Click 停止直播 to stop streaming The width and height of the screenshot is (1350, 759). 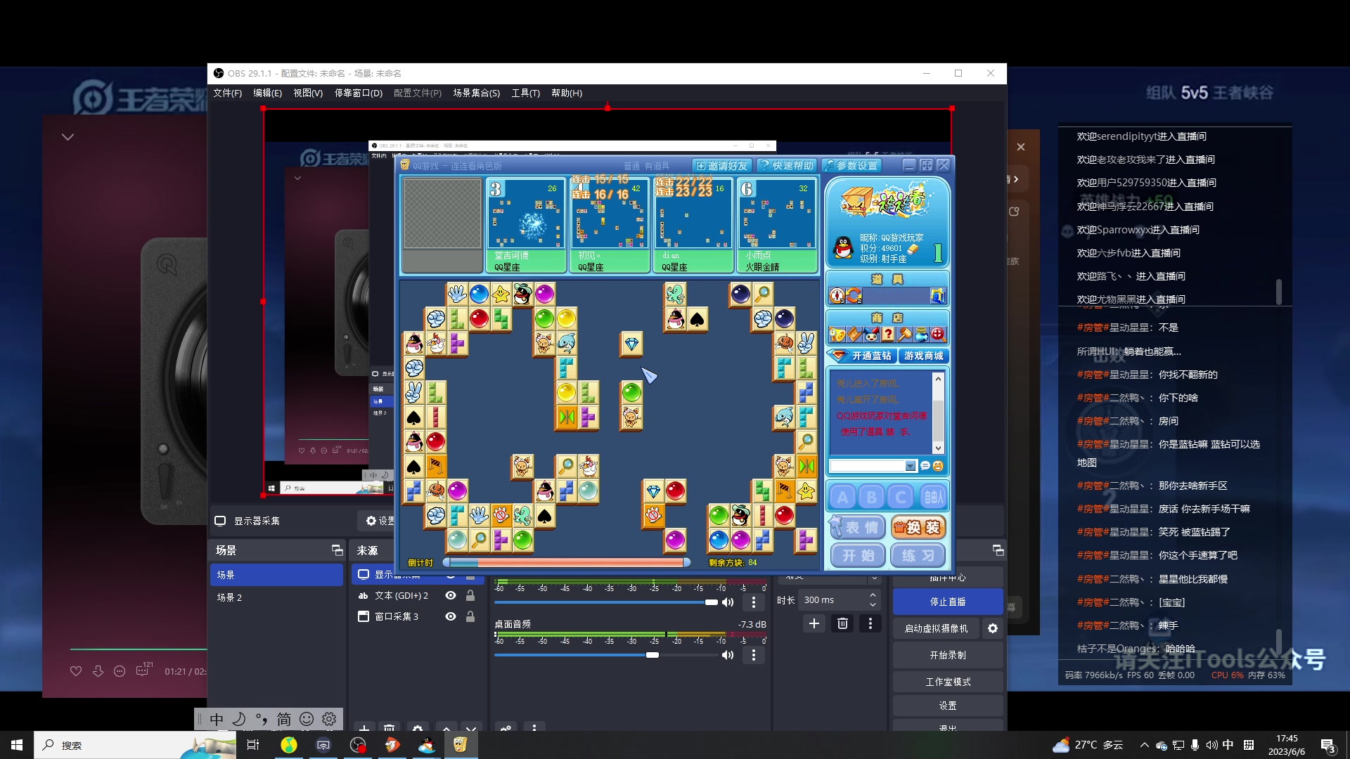[x=948, y=602]
